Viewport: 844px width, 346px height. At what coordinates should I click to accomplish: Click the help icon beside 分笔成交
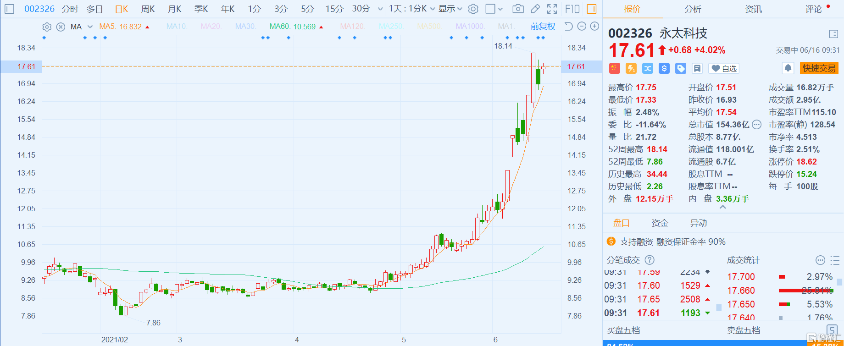coord(650,260)
